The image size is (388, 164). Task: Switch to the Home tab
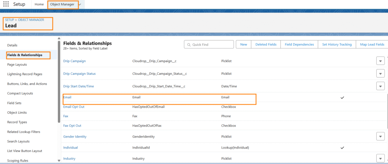39,4
